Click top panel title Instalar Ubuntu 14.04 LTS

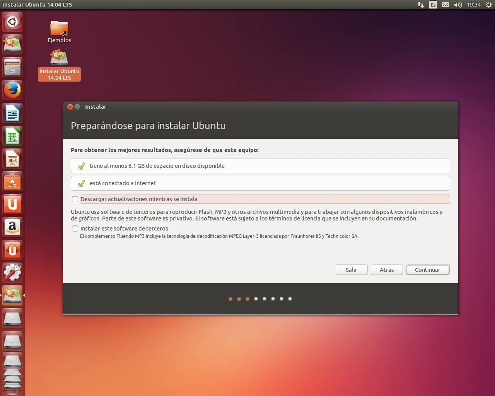37,5
